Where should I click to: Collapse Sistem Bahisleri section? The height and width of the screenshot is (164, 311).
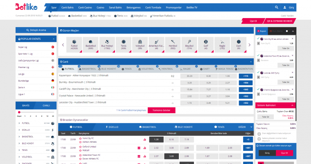pos(292,105)
